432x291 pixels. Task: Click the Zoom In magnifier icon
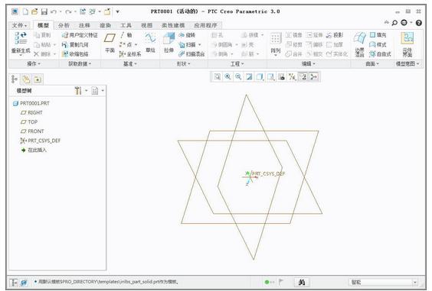coord(227,77)
